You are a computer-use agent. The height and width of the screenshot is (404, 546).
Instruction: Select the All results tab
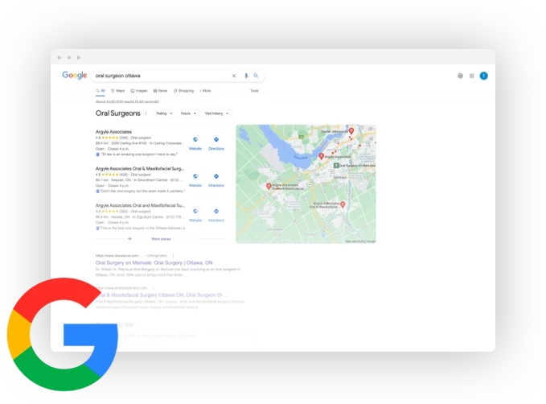tap(101, 91)
